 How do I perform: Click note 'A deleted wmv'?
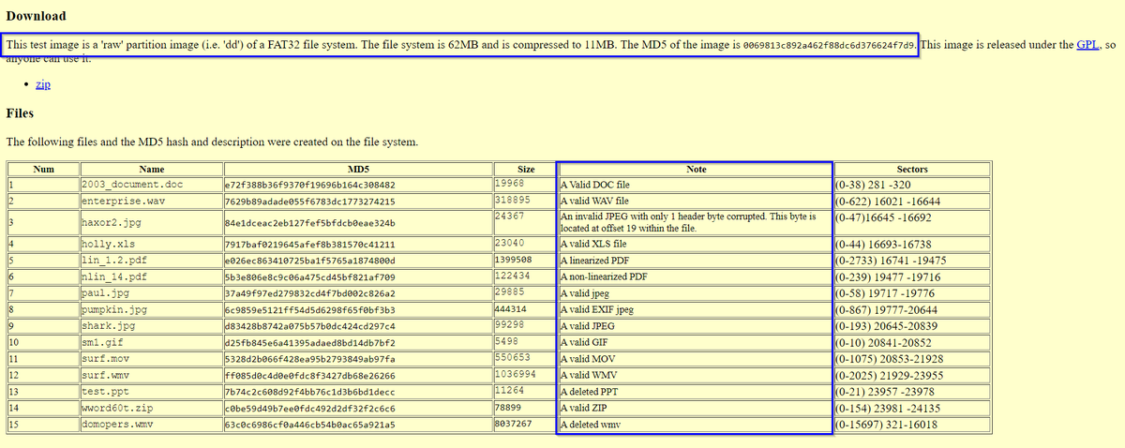[590, 426]
